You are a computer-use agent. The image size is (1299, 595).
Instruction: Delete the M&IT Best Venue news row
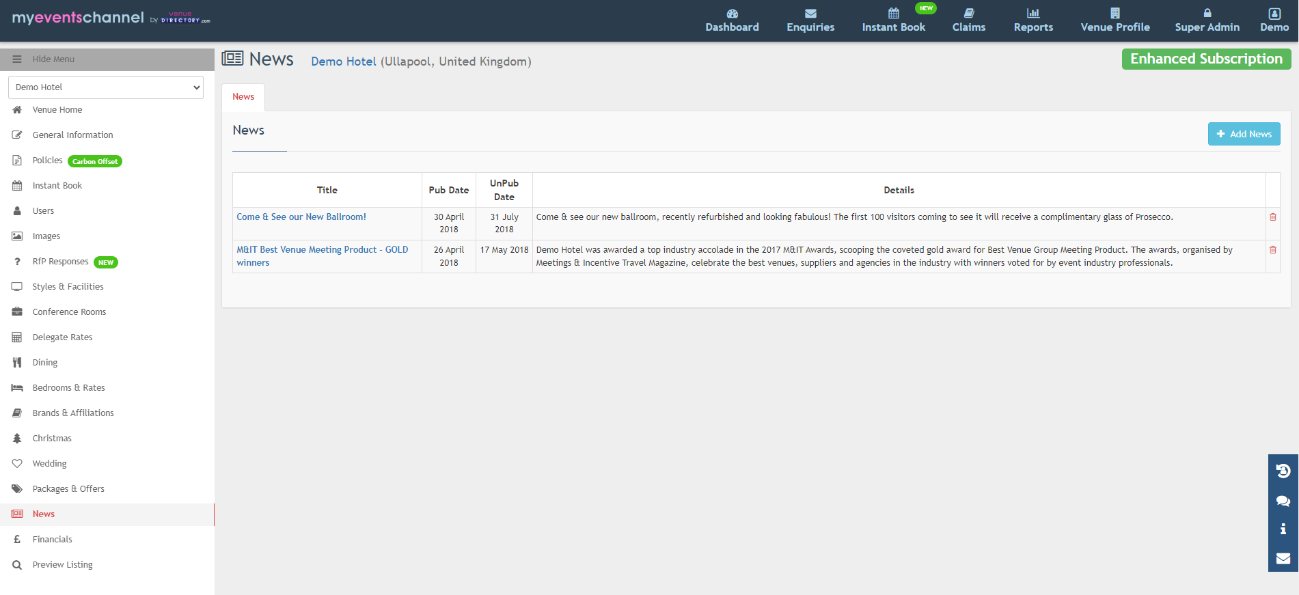coord(1273,249)
